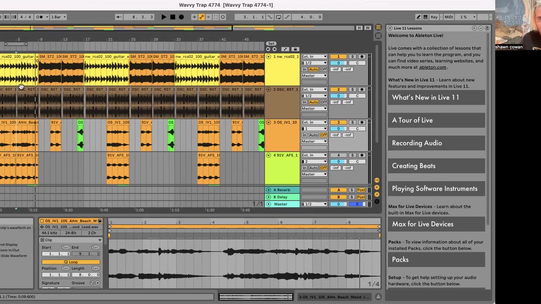The height and width of the screenshot is (304, 541).
Task: Set track 3 monitor to Auto
Action: 313,135
